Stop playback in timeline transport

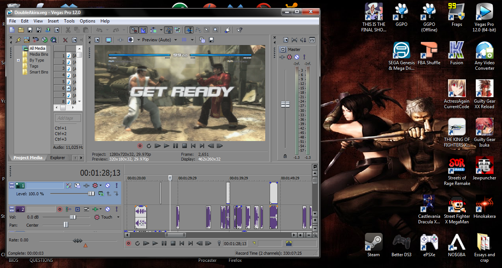pyautogui.click(x=173, y=243)
